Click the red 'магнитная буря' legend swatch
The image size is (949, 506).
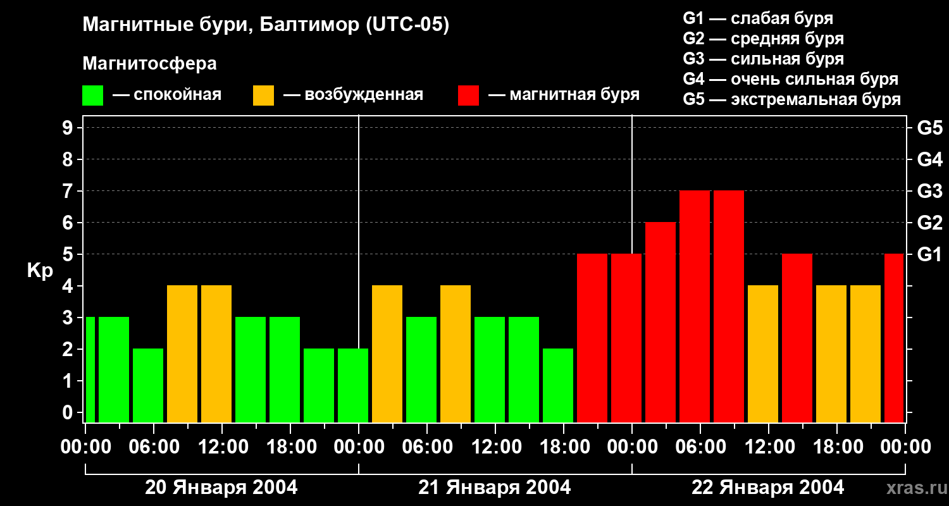click(468, 96)
